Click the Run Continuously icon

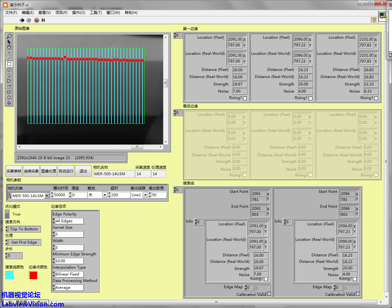point(29,20)
